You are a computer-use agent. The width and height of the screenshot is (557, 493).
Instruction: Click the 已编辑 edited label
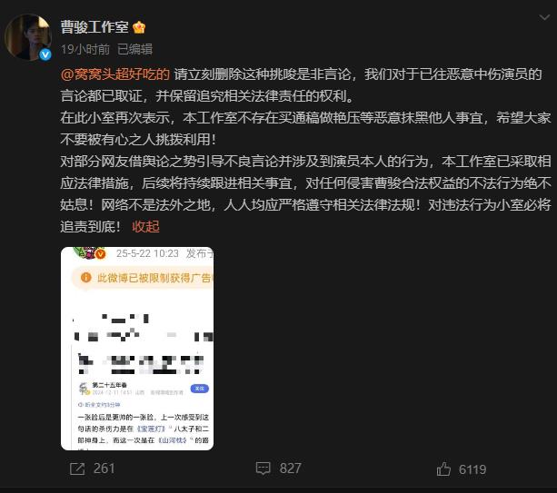pyautogui.click(x=135, y=49)
